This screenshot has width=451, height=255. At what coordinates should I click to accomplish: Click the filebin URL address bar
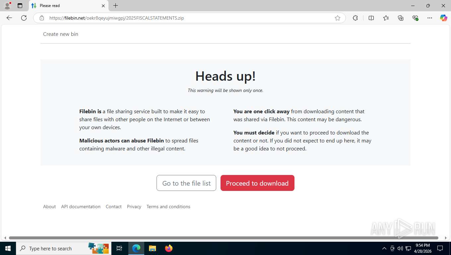coord(189,18)
